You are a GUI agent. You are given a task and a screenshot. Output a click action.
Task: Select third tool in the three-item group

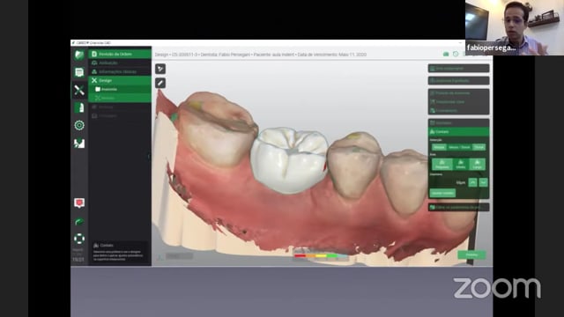(458, 110)
